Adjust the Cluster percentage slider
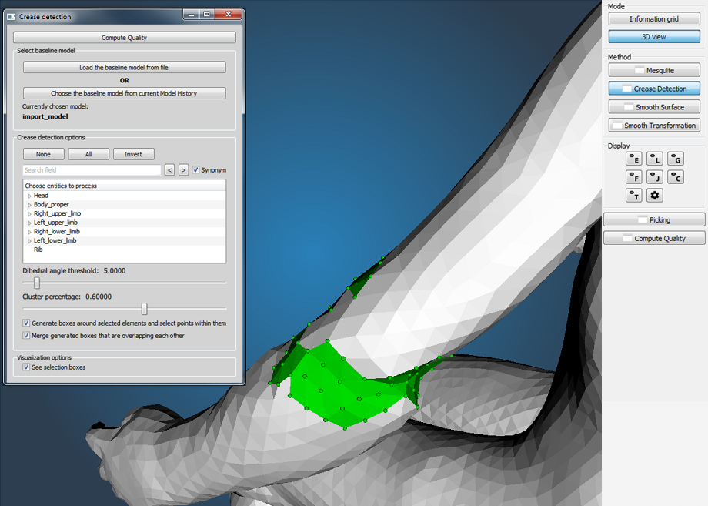This screenshot has width=708, height=506. 144,309
